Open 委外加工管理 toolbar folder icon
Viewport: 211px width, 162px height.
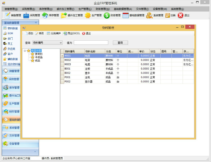[x=64, y=15]
